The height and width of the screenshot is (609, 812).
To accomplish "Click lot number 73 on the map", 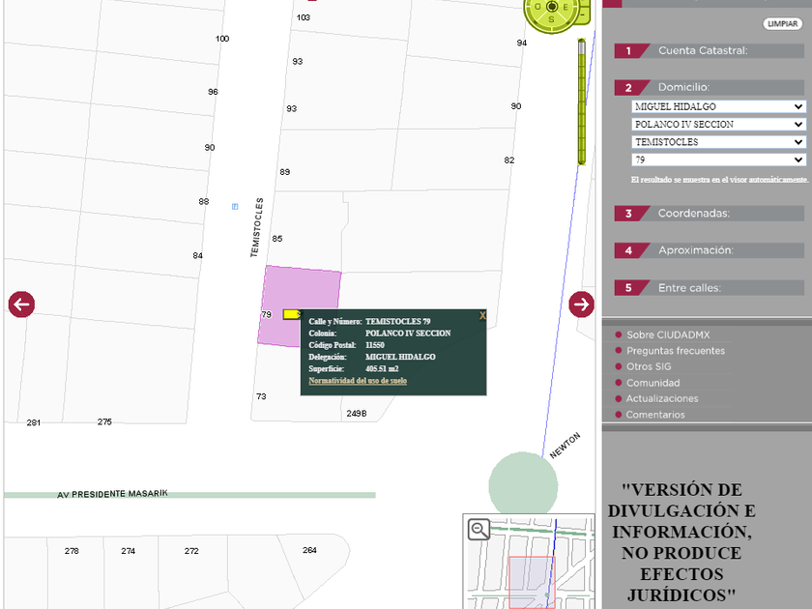I will click(x=261, y=396).
